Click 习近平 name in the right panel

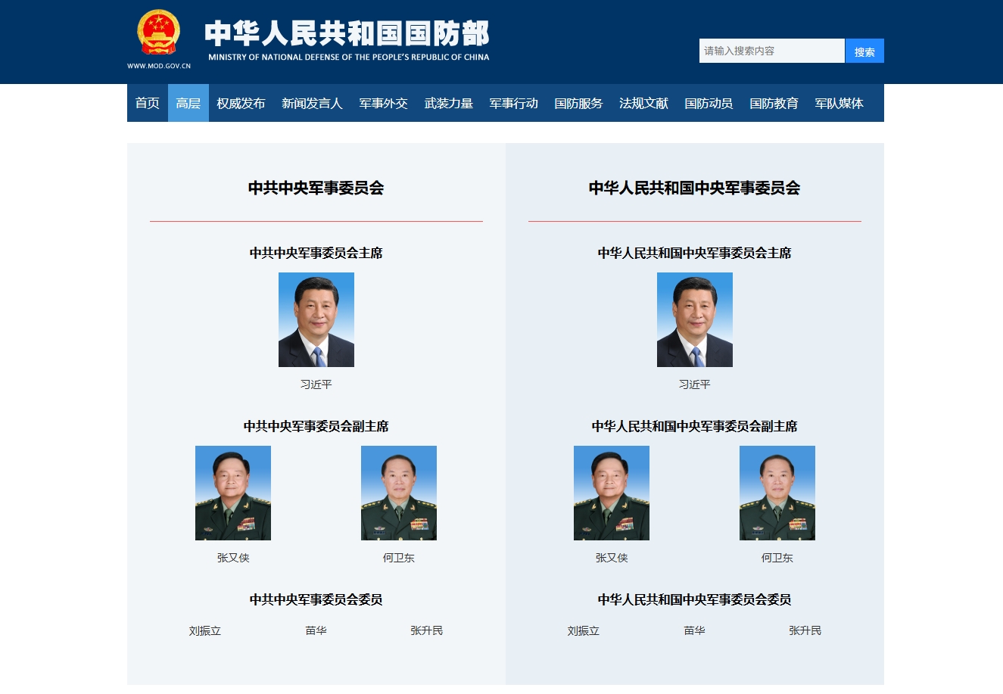tap(695, 384)
